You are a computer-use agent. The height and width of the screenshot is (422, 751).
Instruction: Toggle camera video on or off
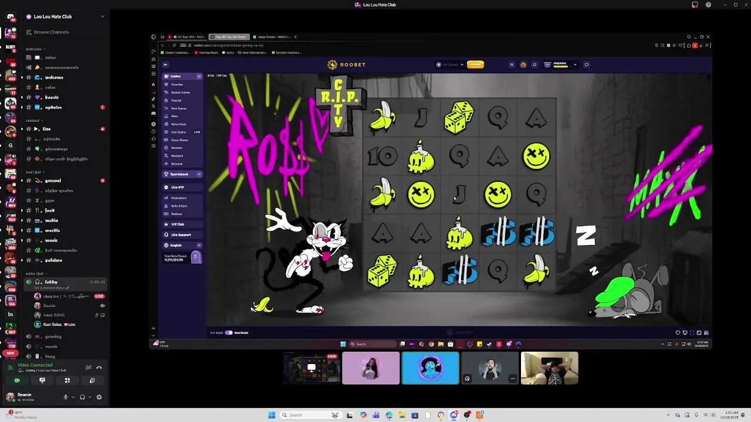pos(17,380)
